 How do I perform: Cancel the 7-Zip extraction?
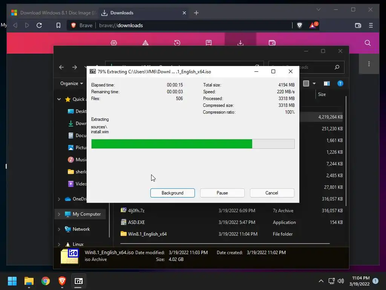272,193
